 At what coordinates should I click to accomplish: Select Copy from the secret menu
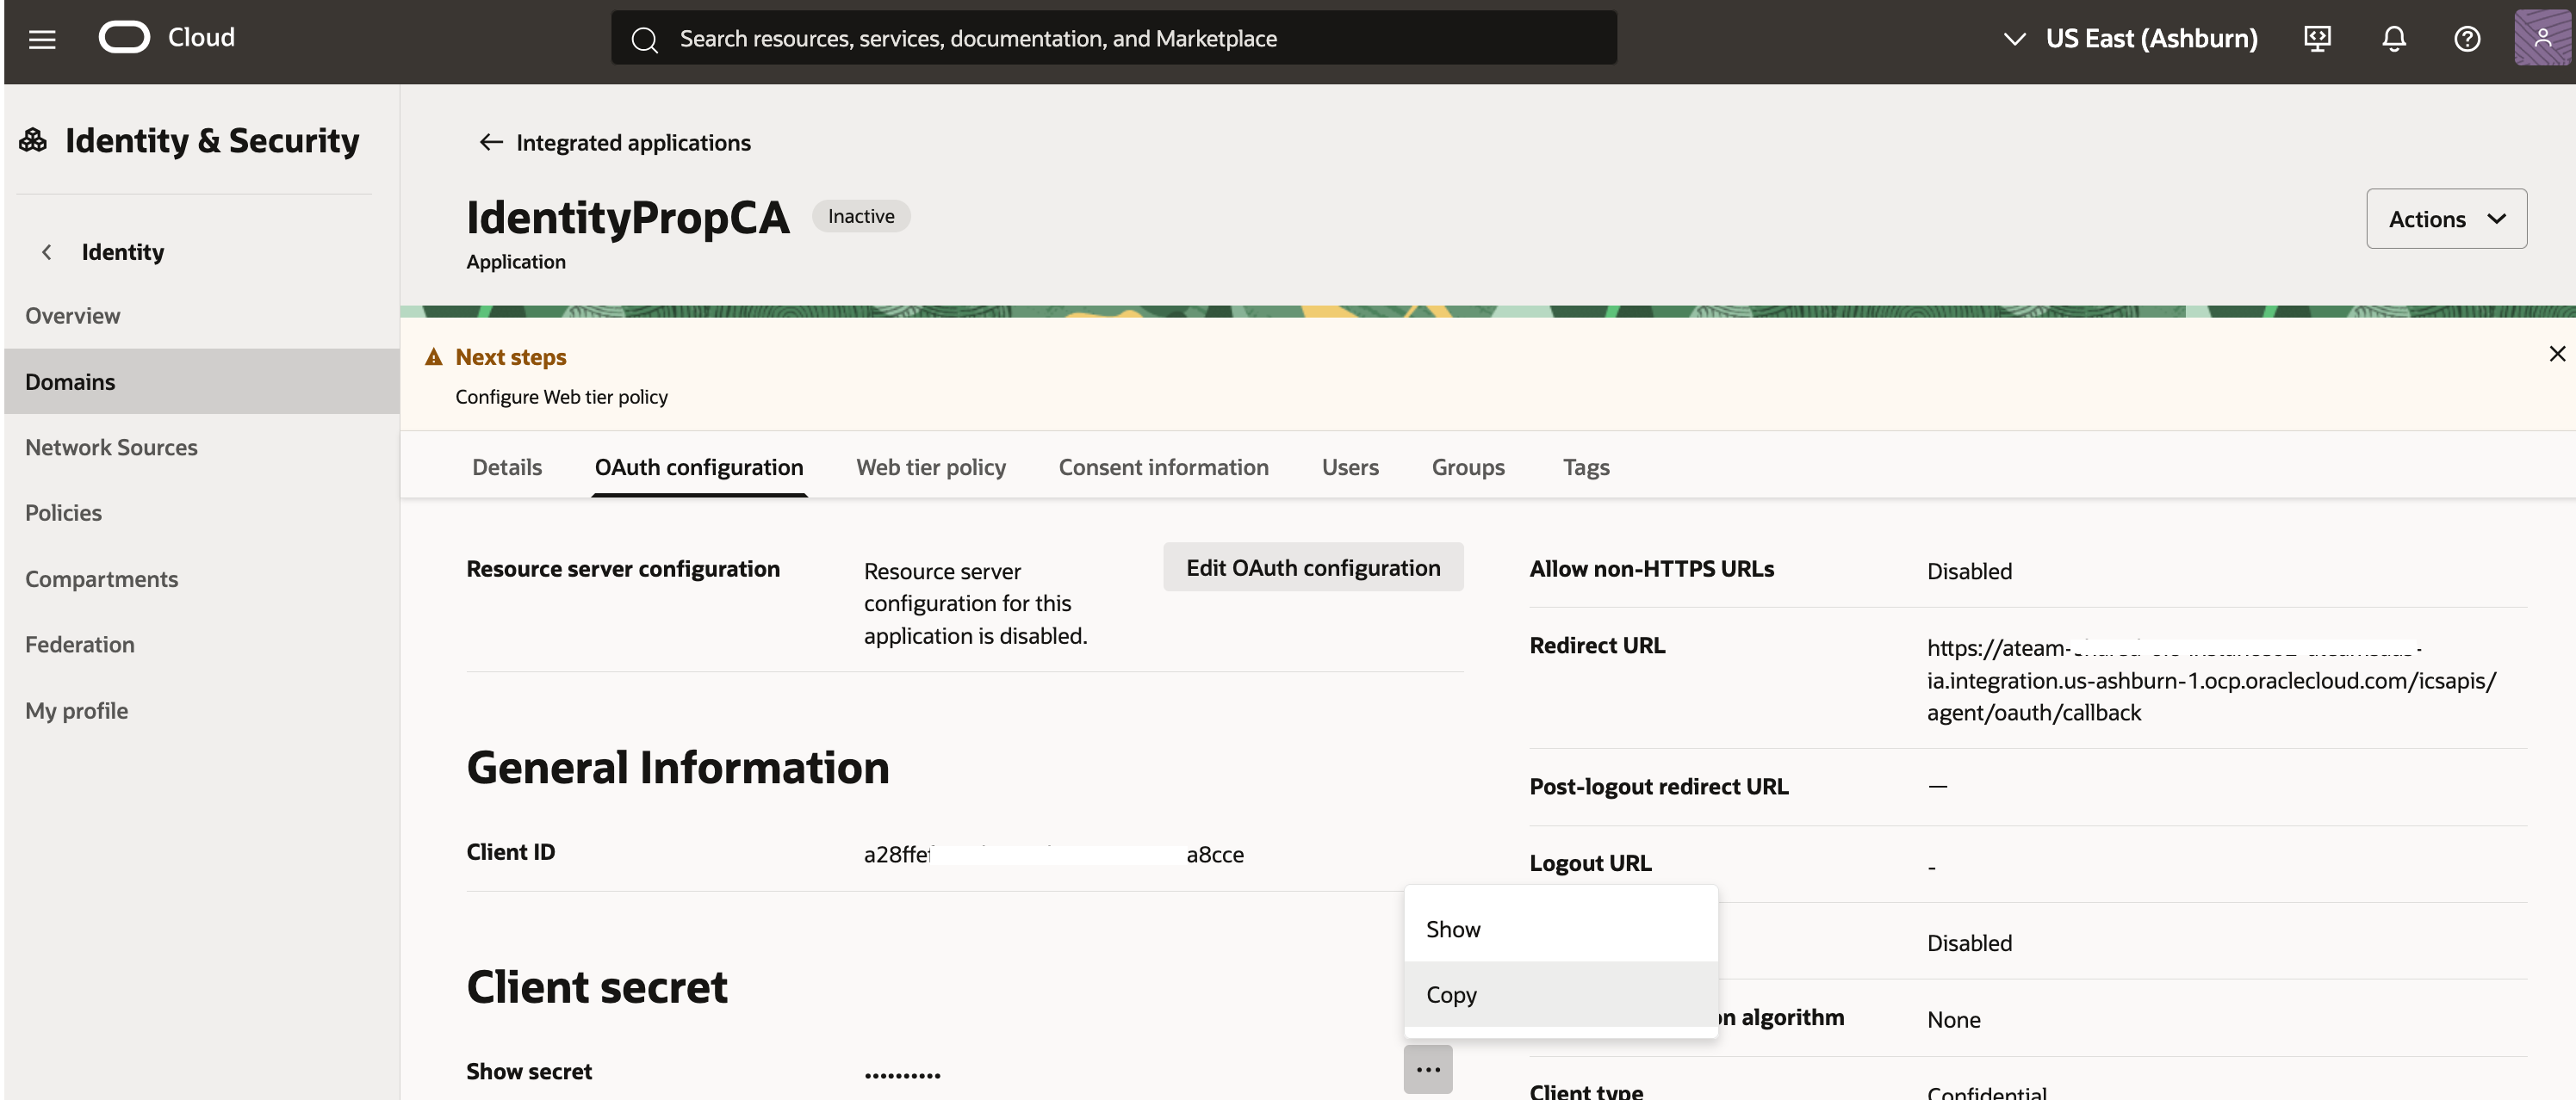[x=1451, y=994]
